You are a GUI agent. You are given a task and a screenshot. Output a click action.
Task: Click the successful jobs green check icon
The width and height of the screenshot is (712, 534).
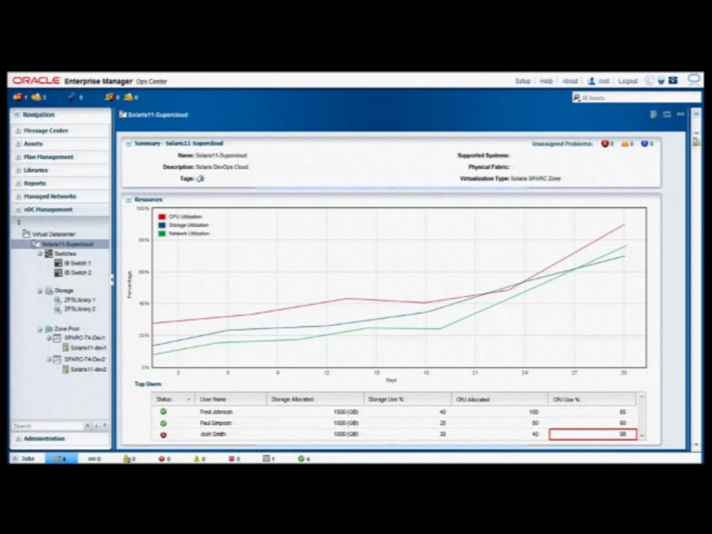pyautogui.click(x=300, y=459)
